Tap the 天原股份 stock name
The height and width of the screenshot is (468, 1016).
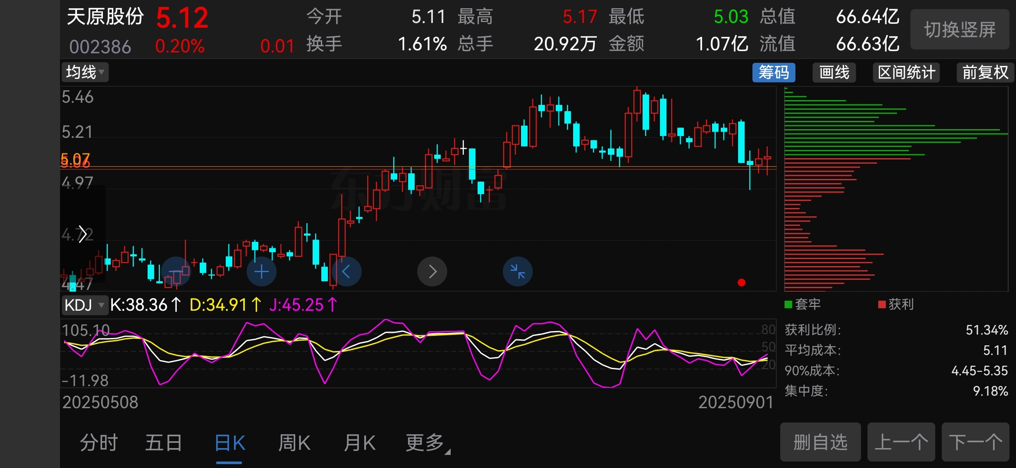click(106, 17)
